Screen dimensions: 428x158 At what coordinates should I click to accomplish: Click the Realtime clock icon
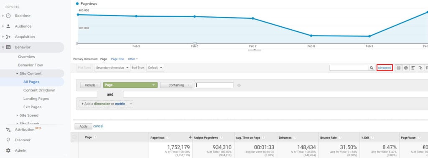click(8, 16)
